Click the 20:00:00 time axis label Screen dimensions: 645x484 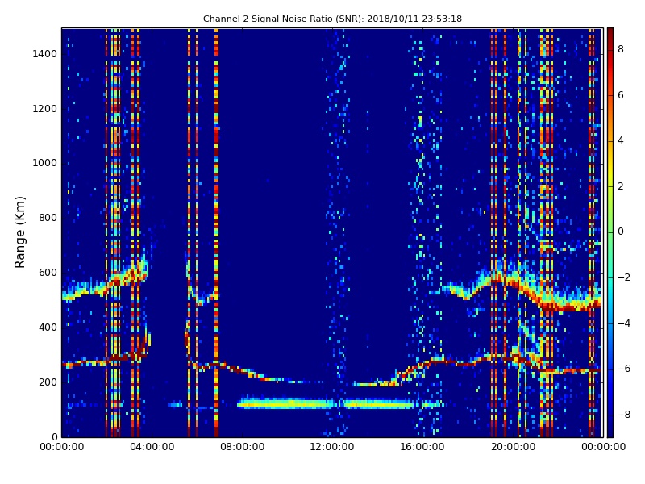(x=513, y=448)
